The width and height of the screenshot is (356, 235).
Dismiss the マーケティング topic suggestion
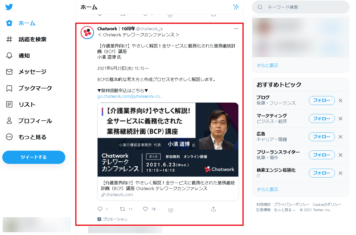(x=340, y=119)
